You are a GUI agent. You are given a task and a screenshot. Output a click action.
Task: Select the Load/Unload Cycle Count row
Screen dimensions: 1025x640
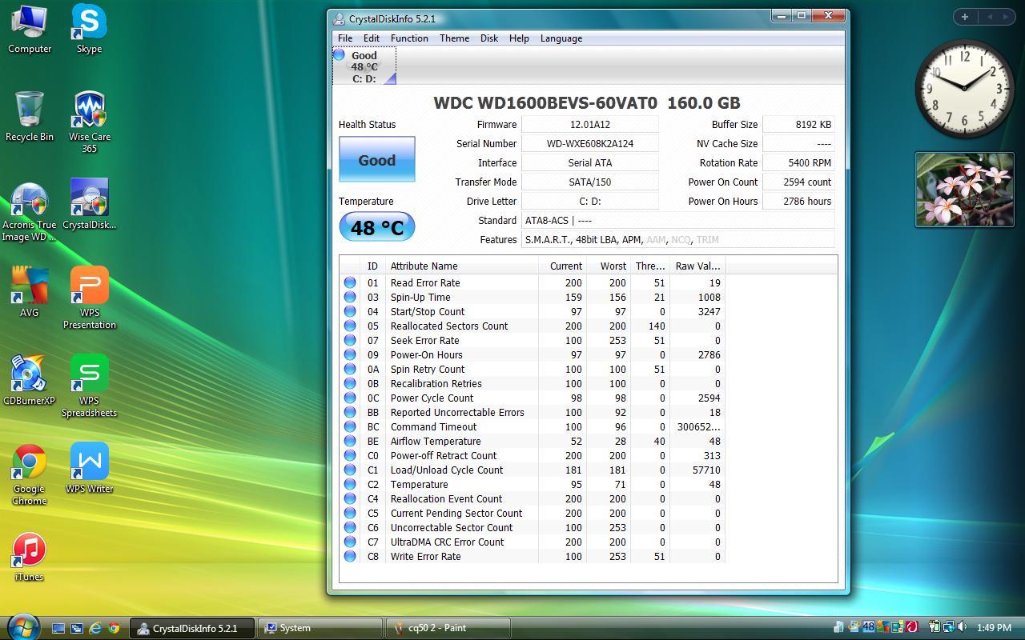533,470
